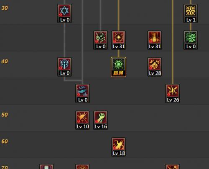Screen dimensions: 209x169
Task: Click the flame phoenix skill Lv 18
Action: coord(118,147)
